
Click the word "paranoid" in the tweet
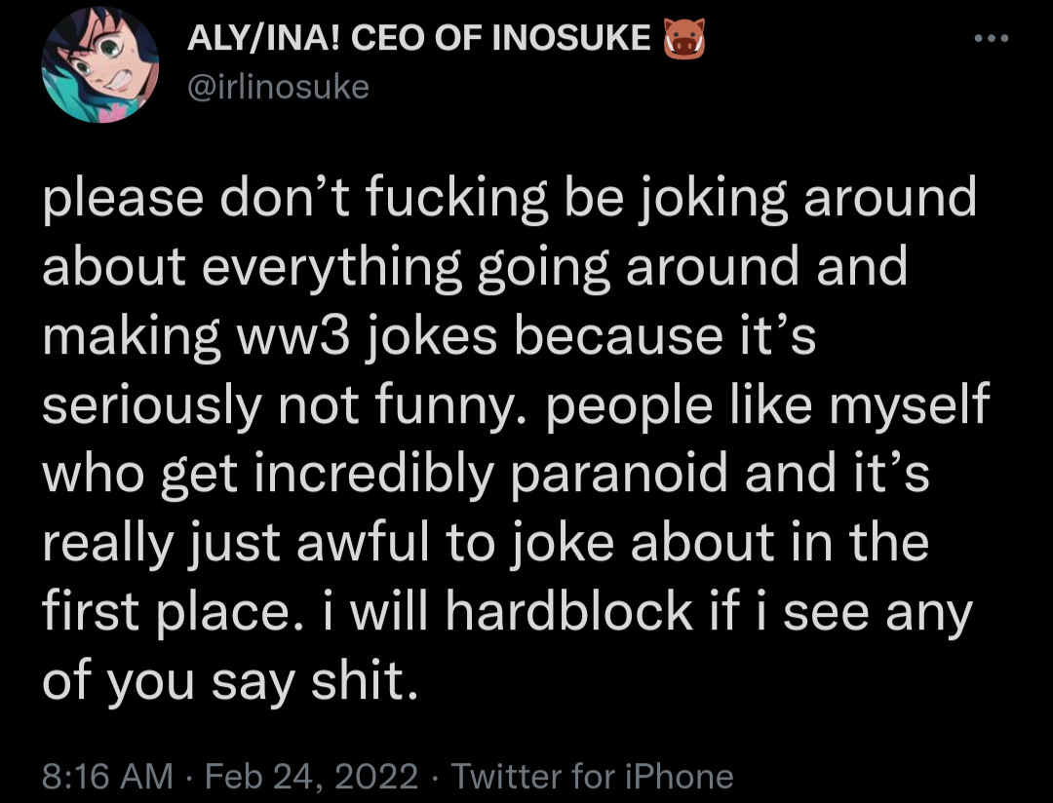[618, 476]
